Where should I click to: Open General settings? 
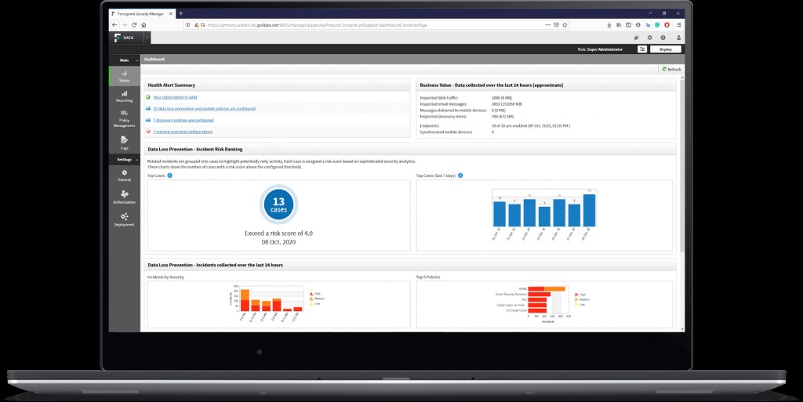pos(124,175)
